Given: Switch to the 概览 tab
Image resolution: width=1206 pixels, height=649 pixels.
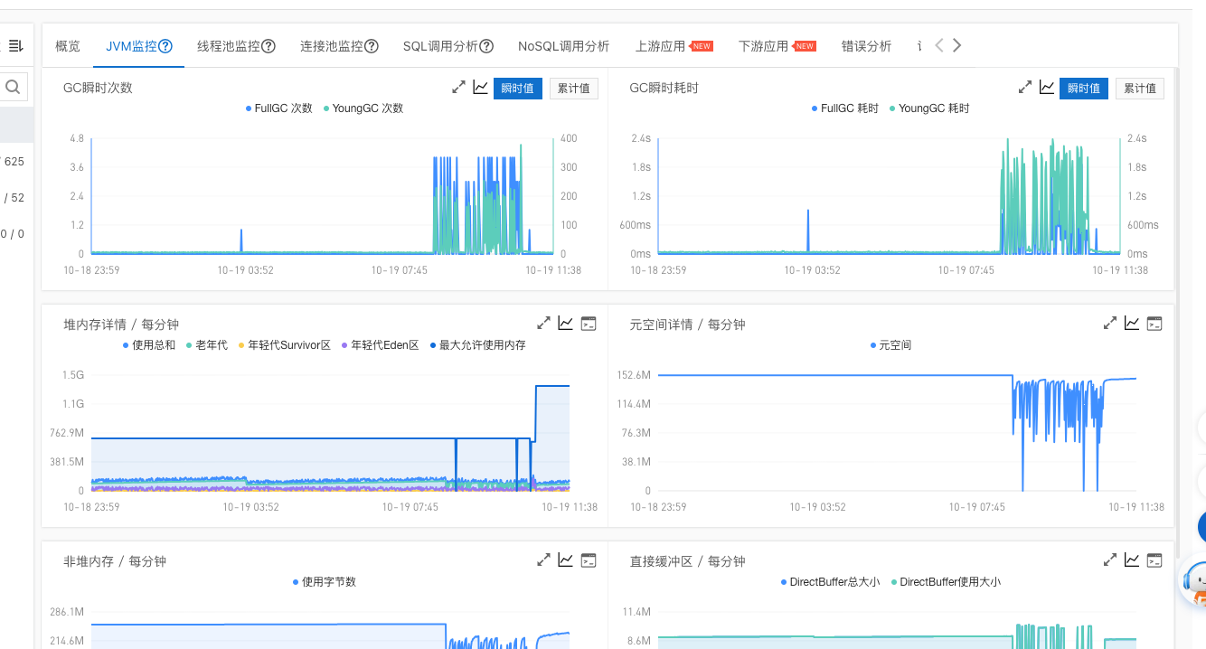Looking at the screenshot, I should (x=68, y=46).
